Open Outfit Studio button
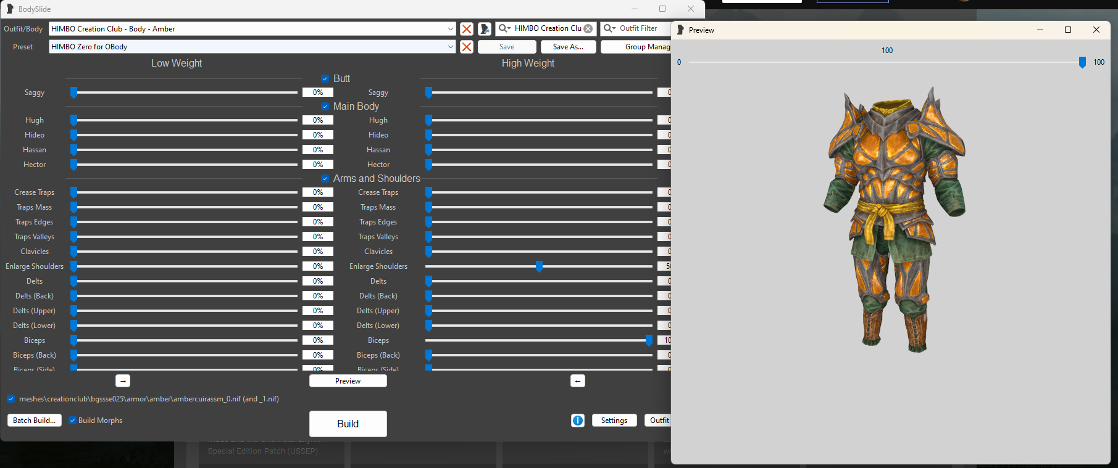The height and width of the screenshot is (468, 1118). (657, 421)
